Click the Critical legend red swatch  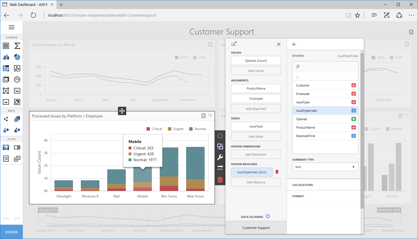pos(148,129)
